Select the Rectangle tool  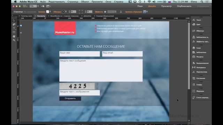pyautogui.click(x=14, y=32)
